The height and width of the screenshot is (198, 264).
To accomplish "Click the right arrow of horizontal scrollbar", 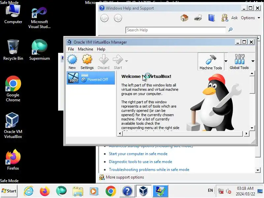I will click(x=246, y=134).
